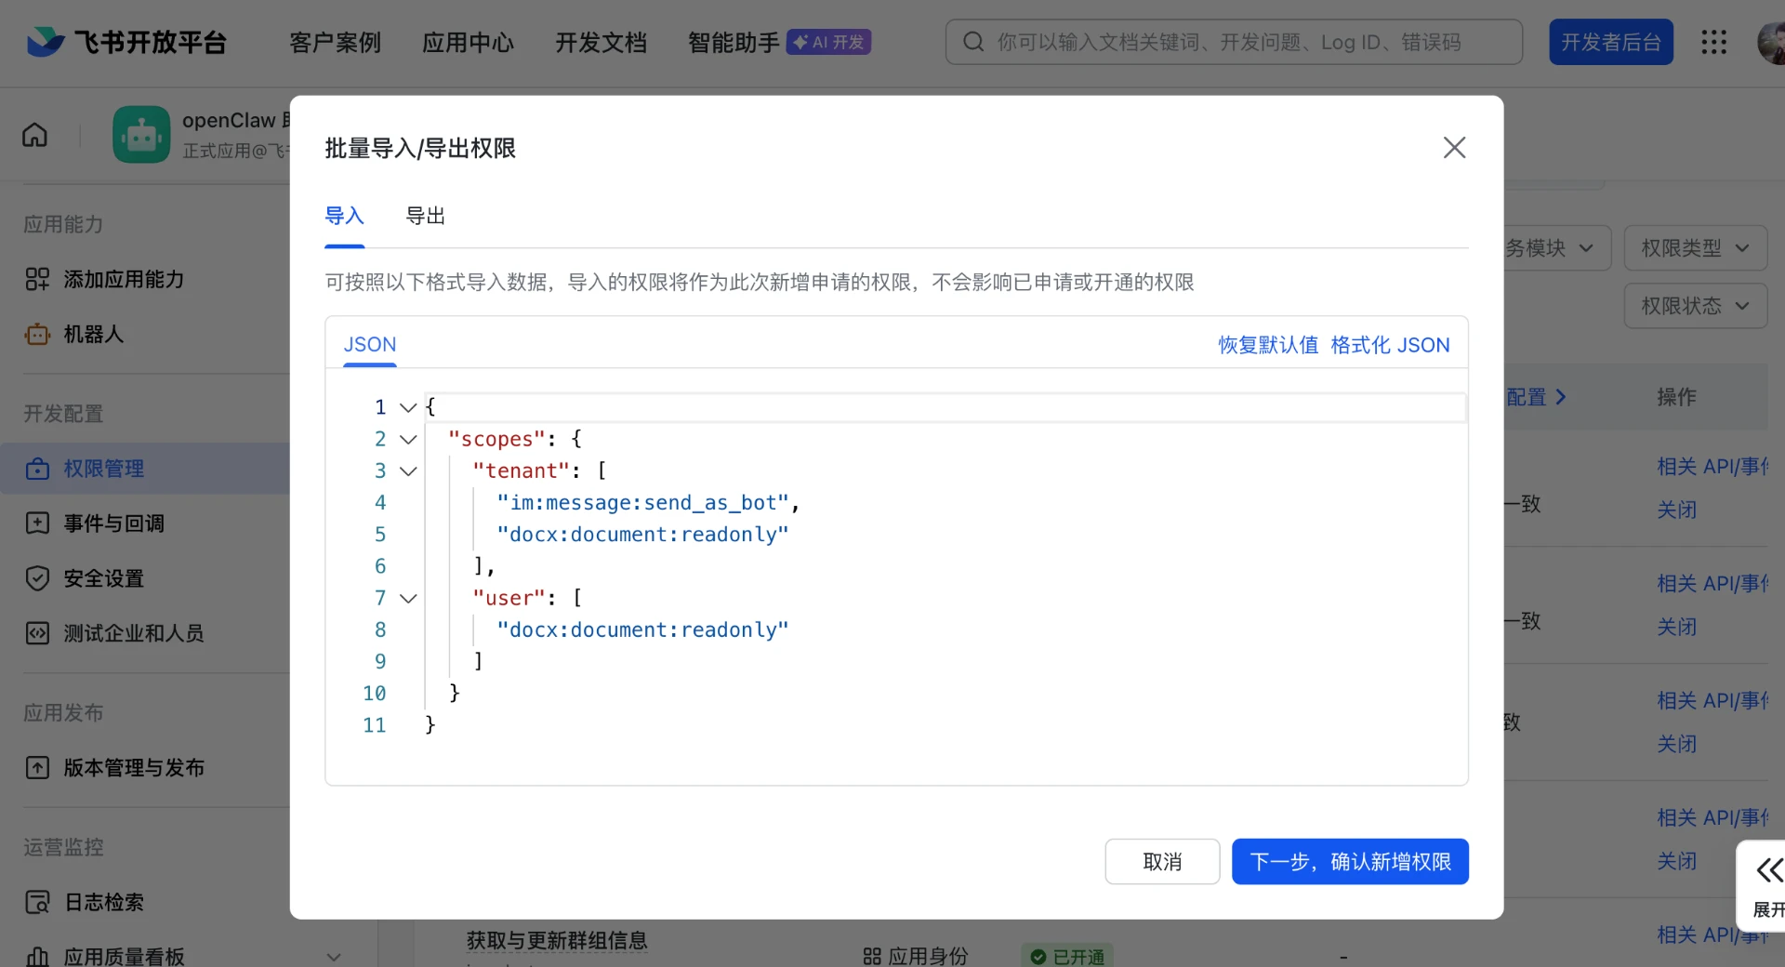The image size is (1785, 967).
Task: Switch to the 导出 export tab
Action: coord(426,216)
